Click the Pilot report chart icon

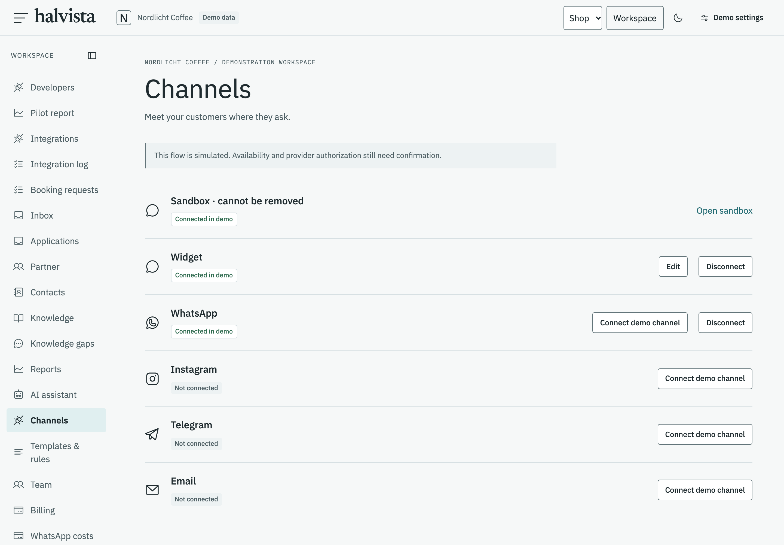click(19, 113)
